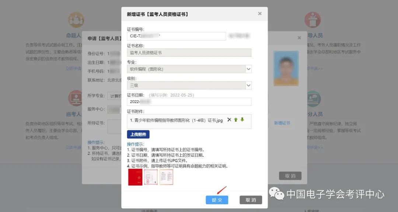
Task: Click the 新增证书 link in the background dialog
Action: 282,123
